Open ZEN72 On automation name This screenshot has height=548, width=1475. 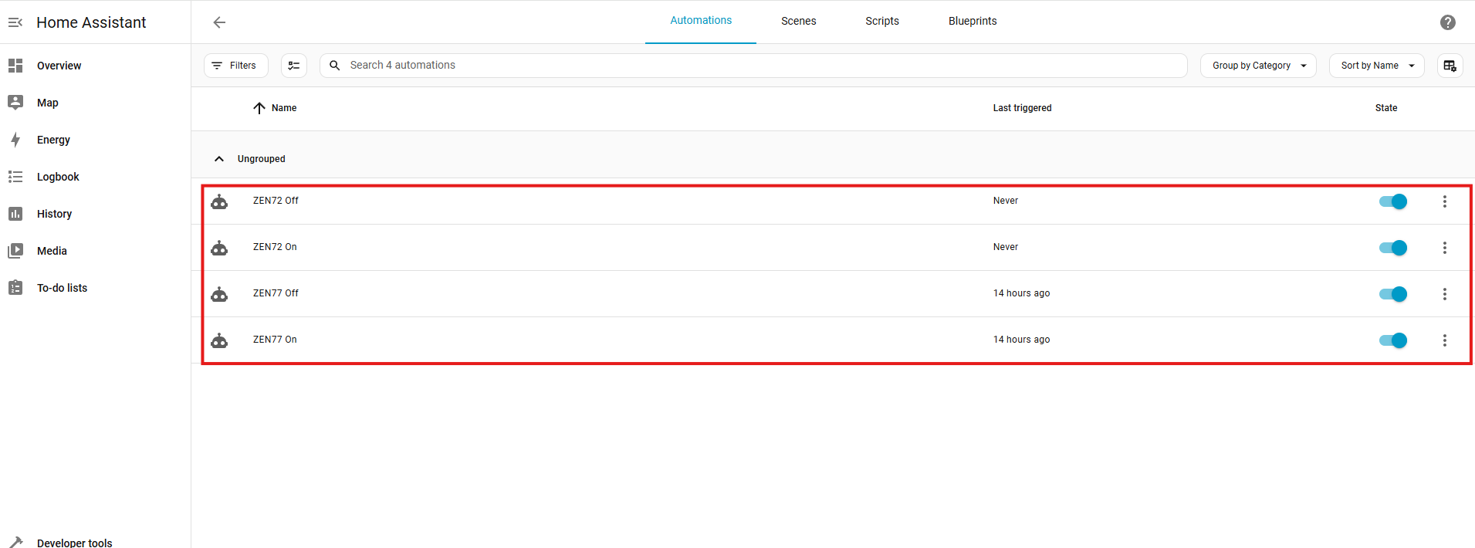click(x=275, y=247)
